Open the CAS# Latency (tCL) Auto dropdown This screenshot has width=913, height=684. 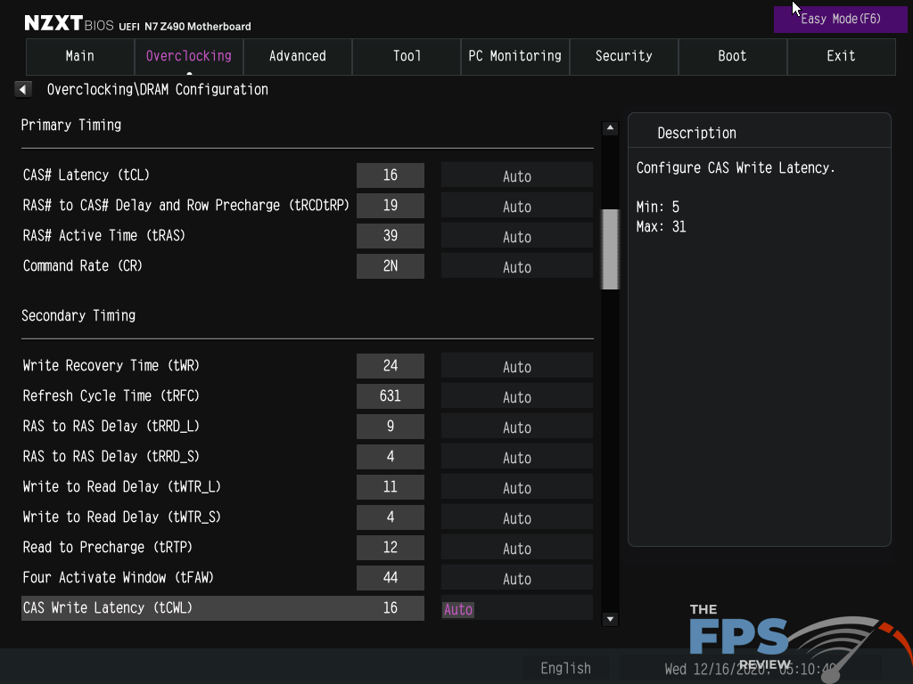pyautogui.click(x=516, y=176)
